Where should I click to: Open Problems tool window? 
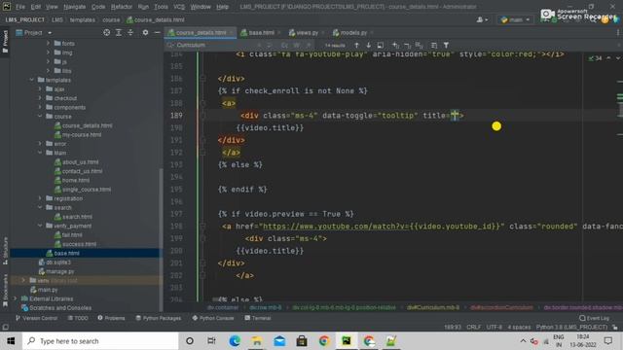[x=111, y=318]
